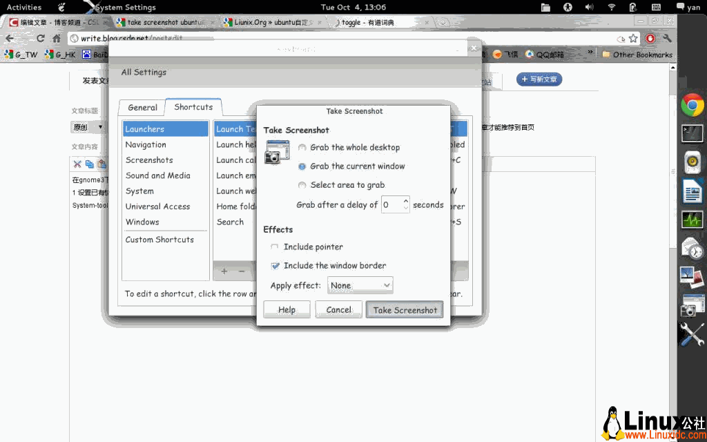Select Screenshots in the shortcuts category list
The image size is (707, 442).
[x=149, y=160]
